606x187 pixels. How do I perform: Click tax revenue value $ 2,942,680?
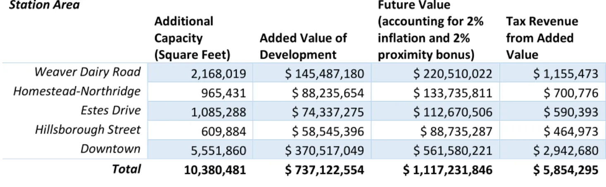[567, 151]
